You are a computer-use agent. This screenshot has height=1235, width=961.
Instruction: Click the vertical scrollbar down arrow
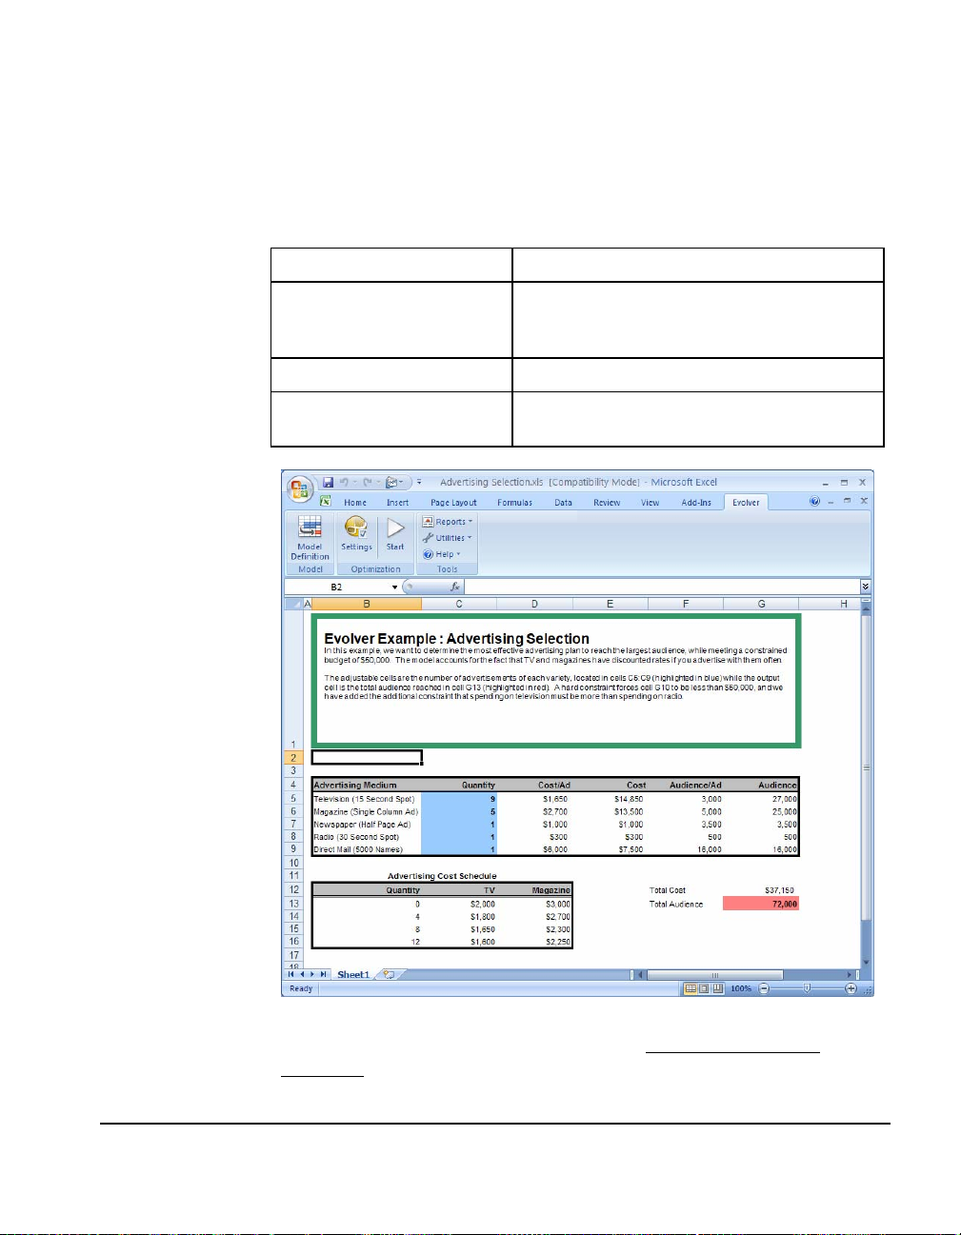point(866,963)
